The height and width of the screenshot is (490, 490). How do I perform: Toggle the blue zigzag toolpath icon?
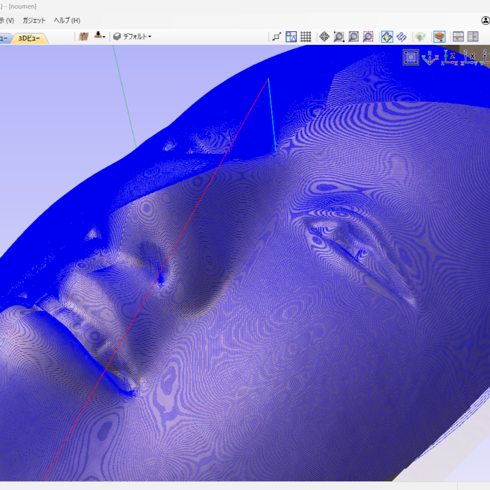tap(402, 37)
